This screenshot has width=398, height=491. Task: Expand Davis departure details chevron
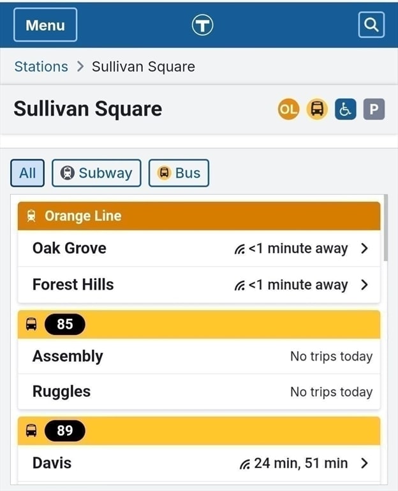click(x=364, y=463)
